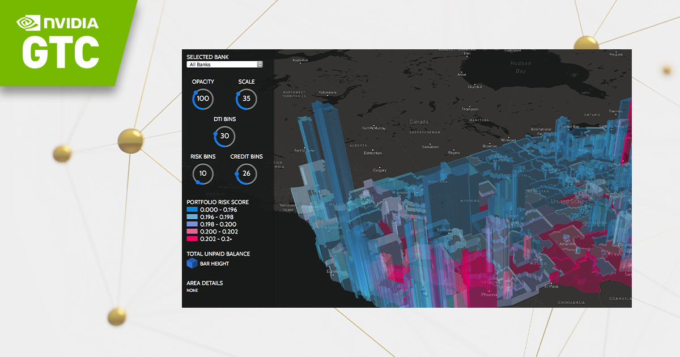Viewport: 680px width, 357px height.
Task: Click the NVIDIA eye logo
Action: pos(28,23)
